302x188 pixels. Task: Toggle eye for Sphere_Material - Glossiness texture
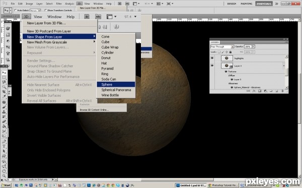tap(232, 87)
